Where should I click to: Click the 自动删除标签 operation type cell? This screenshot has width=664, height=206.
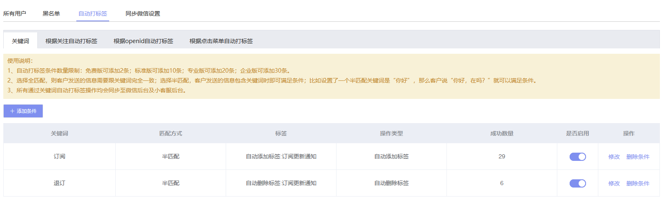[392, 183]
